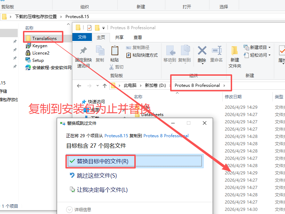Click Paste shortcut (粘贴快捷方式)
The image size is (285, 214).
point(142,55)
